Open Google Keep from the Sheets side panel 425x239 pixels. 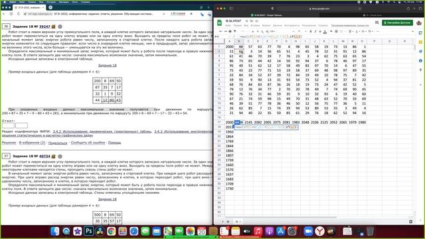[x=420, y=42]
